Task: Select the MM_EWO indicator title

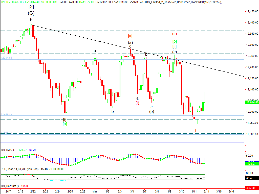Action: click(8, 150)
